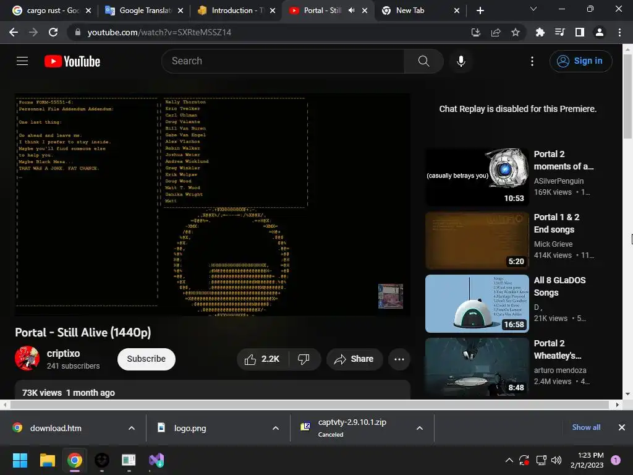Screen dimensions: 633x475
Task: Close the Google Translate tab
Action: pyautogui.click(x=181, y=11)
